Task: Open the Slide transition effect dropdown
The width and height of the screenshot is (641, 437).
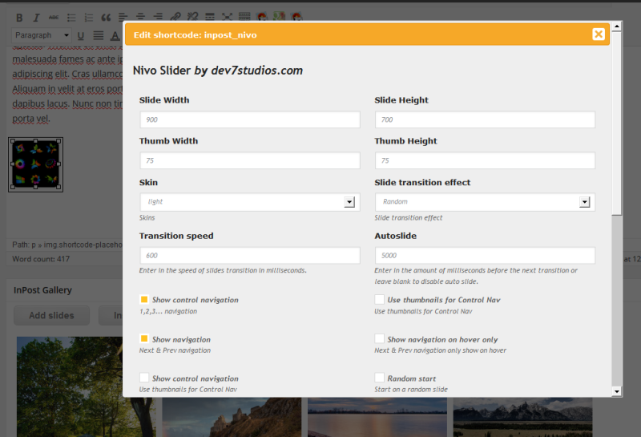Action: click(x=485, y=202)
